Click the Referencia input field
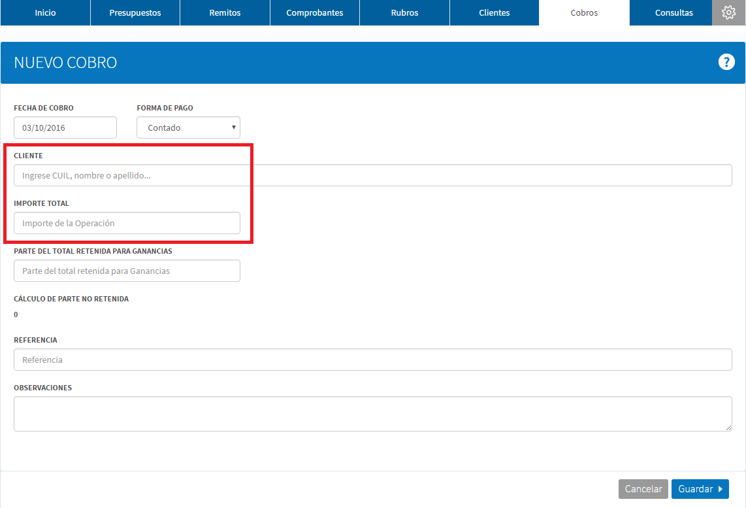Viewport: 746px width, 508px height. pos(373,360)
